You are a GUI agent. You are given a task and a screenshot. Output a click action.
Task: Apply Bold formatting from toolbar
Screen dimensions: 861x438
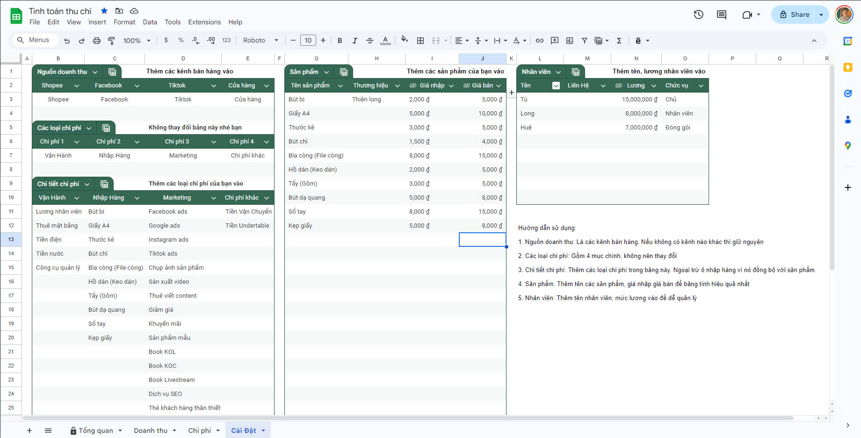click(x=340, y=41)
